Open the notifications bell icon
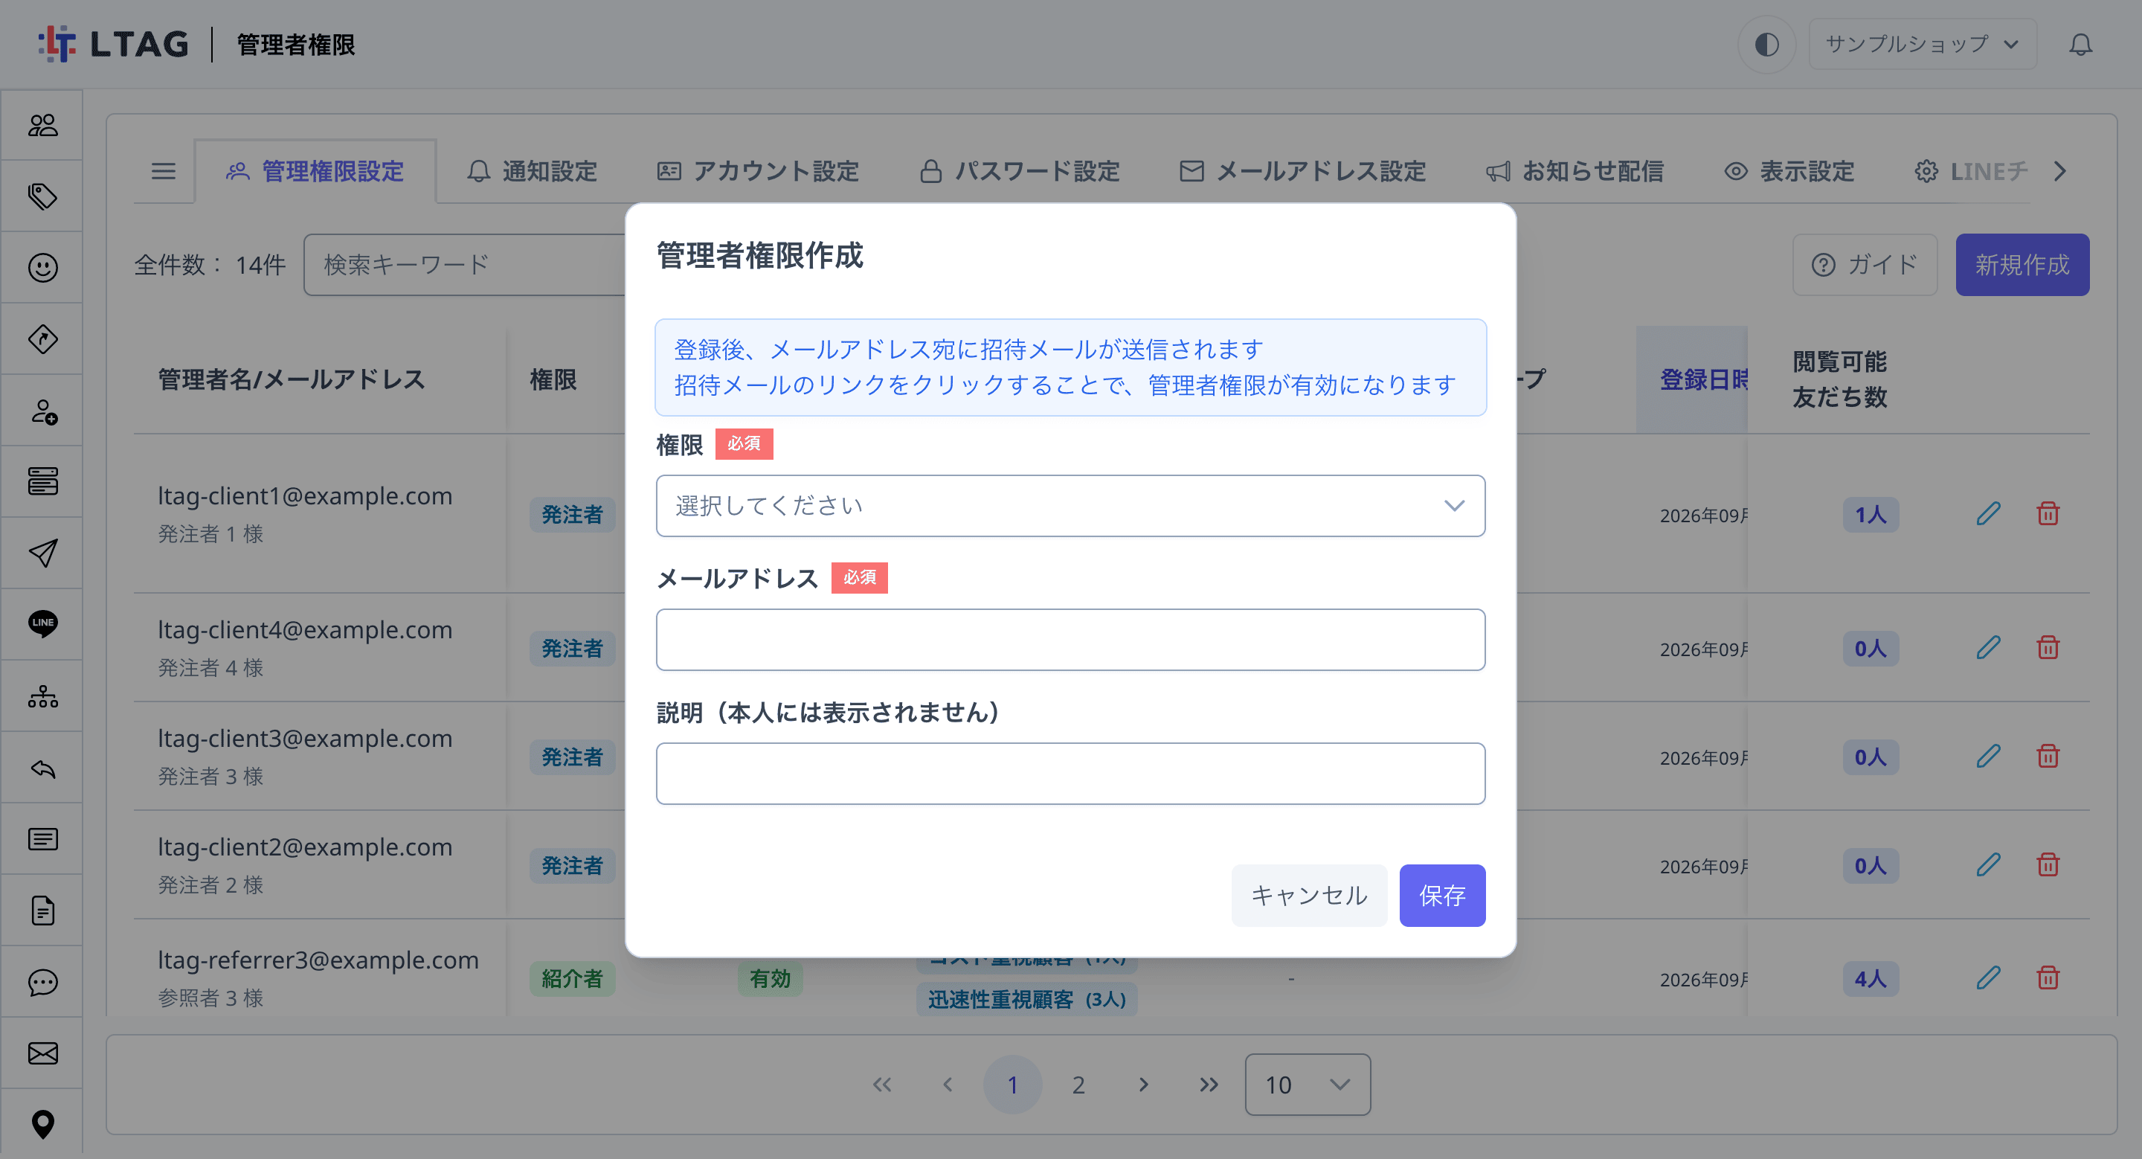Image resolution: width=2142 pixels, height=1159 pixels. coord(2080,44)
